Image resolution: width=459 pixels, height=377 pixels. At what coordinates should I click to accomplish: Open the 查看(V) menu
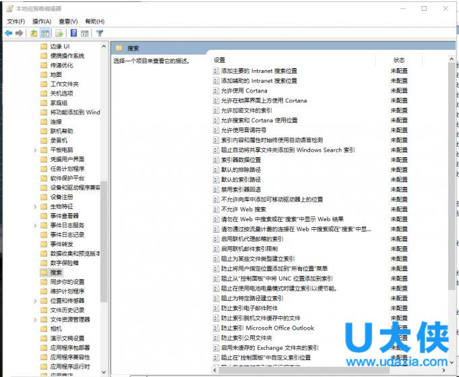pos(68,22)
